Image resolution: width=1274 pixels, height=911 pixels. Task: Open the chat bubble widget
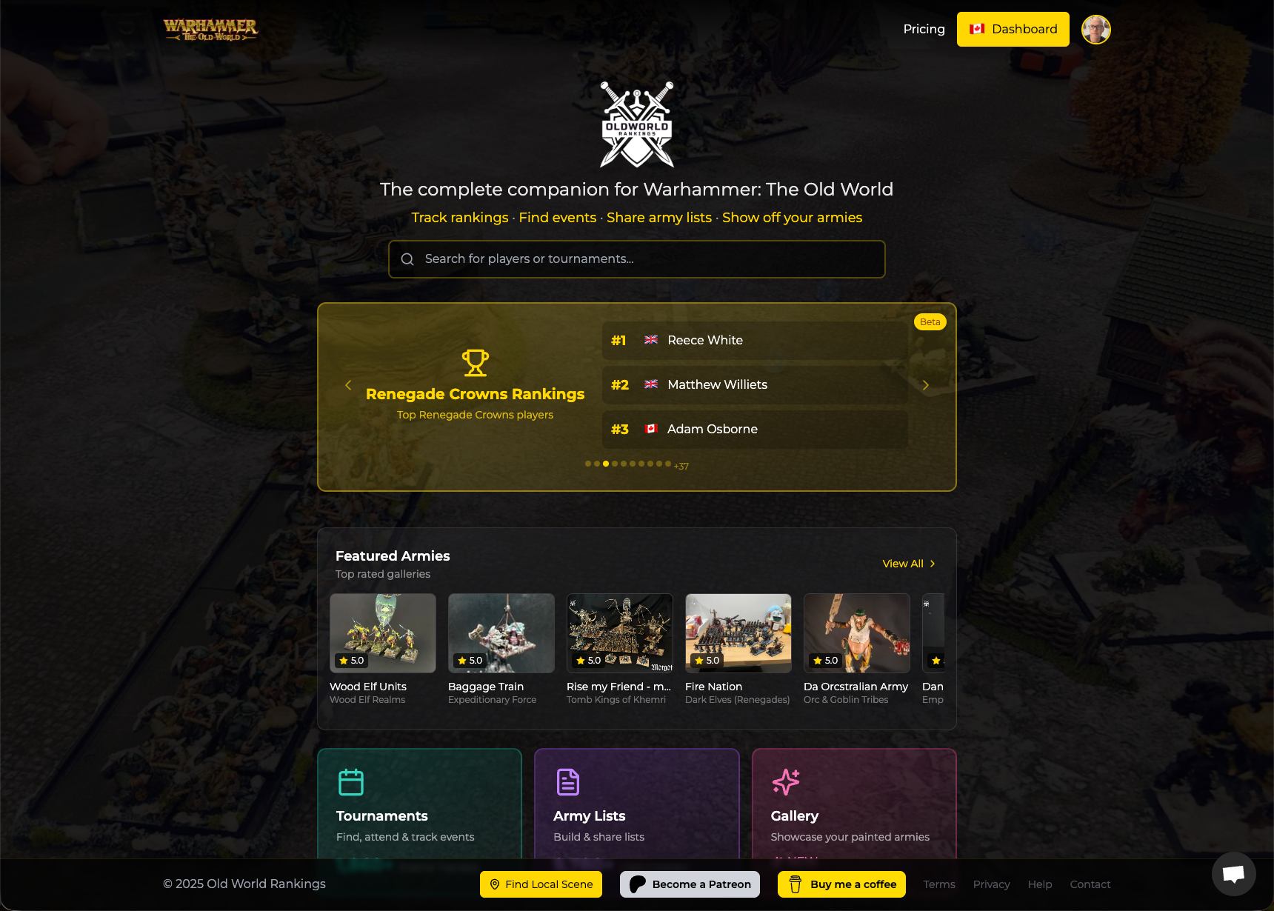pos(1233,874)
